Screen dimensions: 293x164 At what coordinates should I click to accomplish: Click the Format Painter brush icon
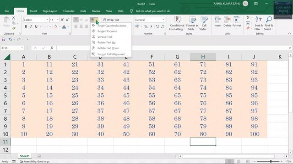13,28
